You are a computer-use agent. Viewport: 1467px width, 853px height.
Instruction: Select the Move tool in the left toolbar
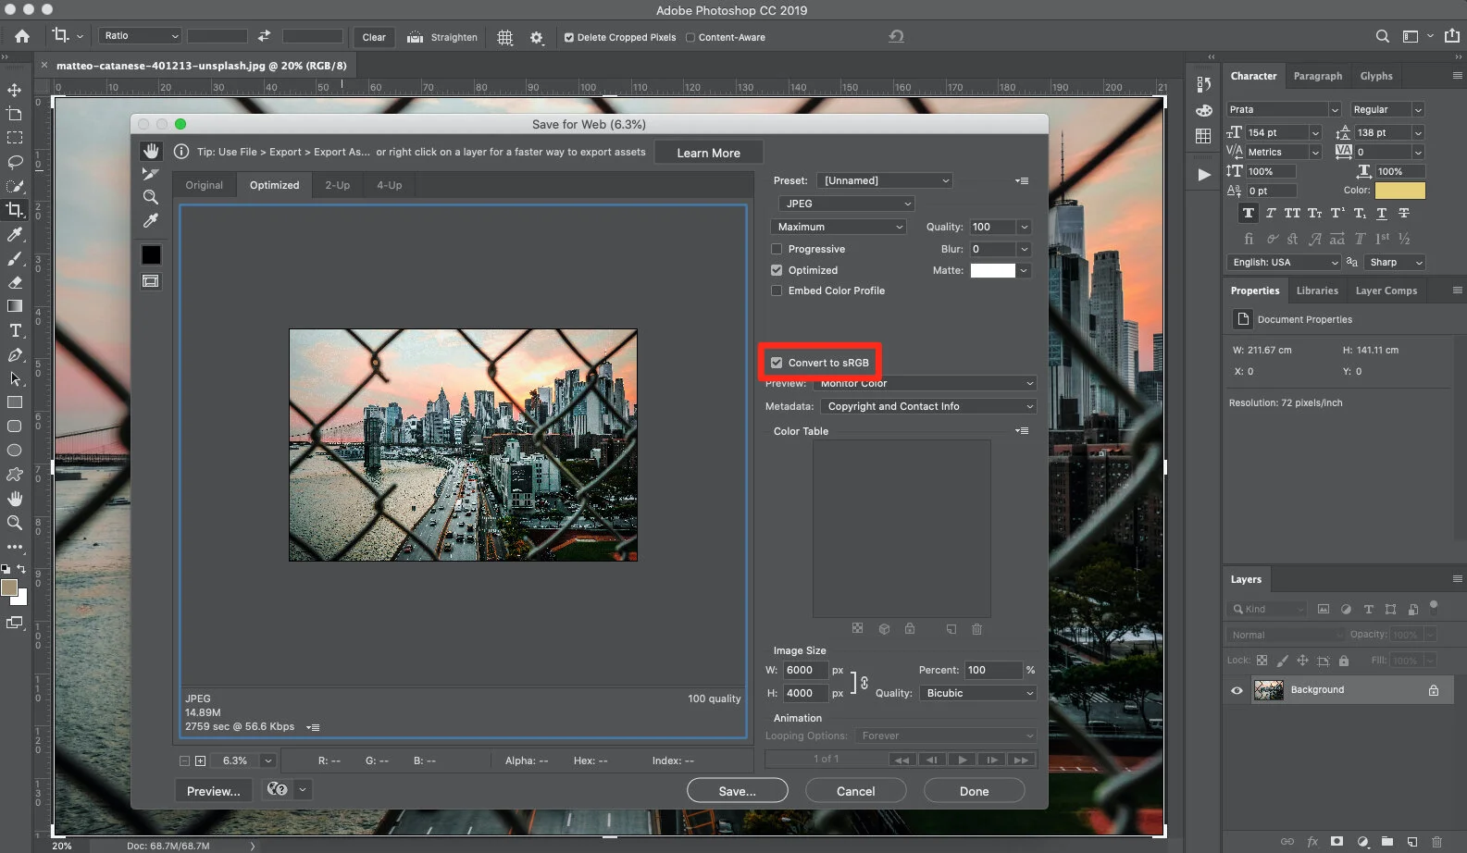tap(15, 90)
